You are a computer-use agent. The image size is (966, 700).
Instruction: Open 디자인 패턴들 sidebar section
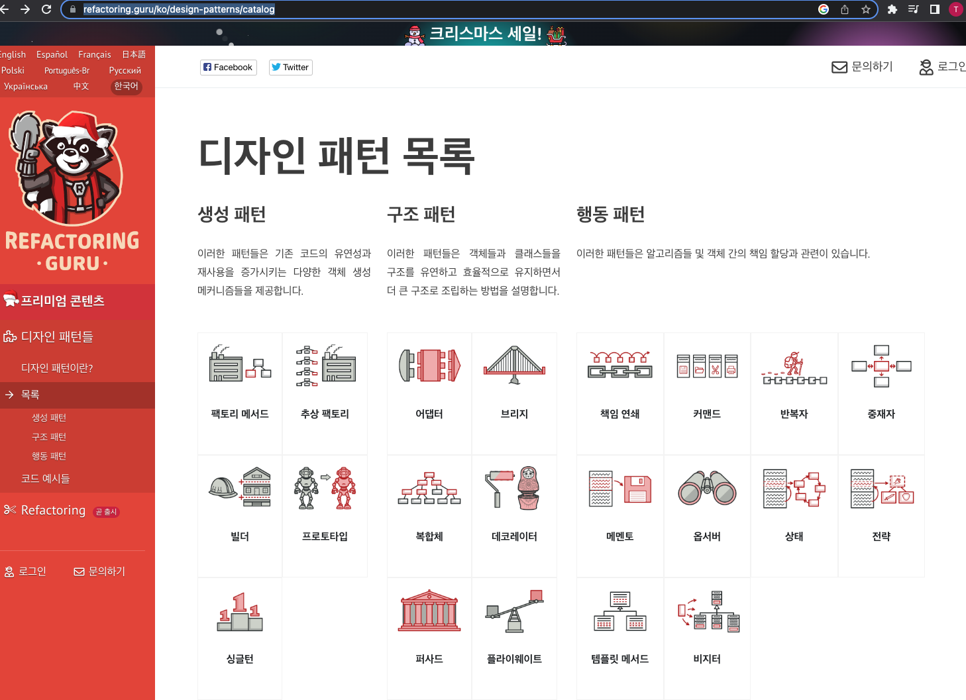[78, 337]
